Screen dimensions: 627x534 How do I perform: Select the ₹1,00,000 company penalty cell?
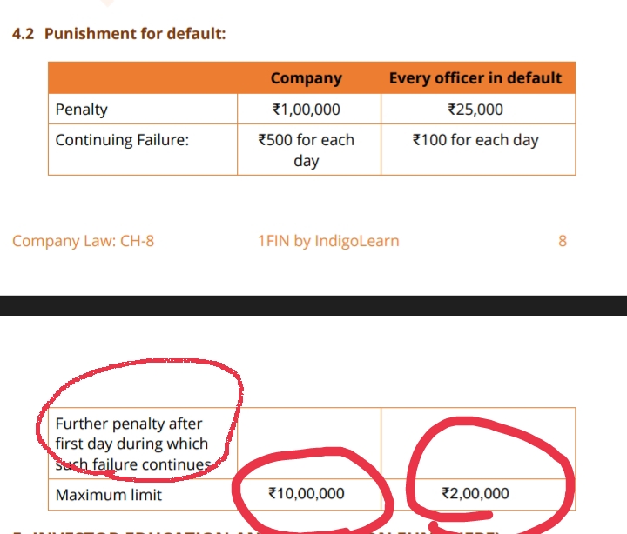(306, 110)
